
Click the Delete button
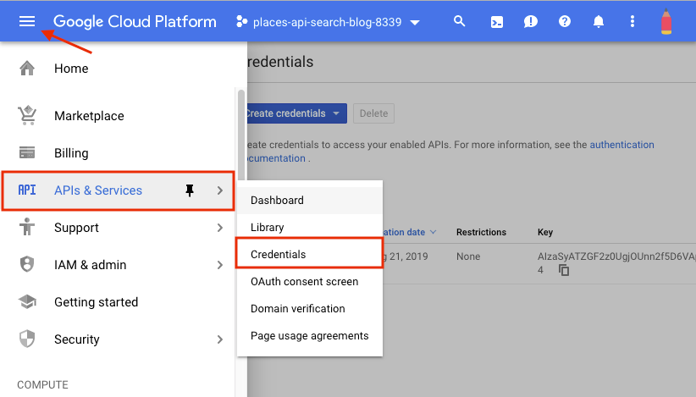tap(373, 113)
